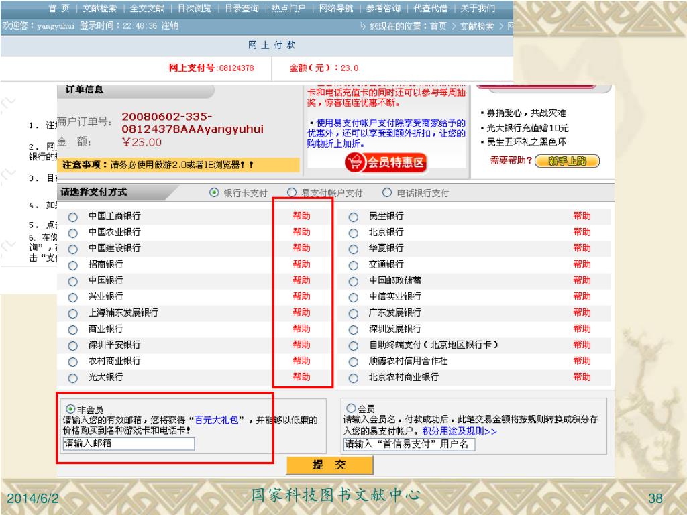Choose 中国农业银行 radio button
Image resolution: width=687 pixels, height=515 pixels.
(x=72, y=233)
